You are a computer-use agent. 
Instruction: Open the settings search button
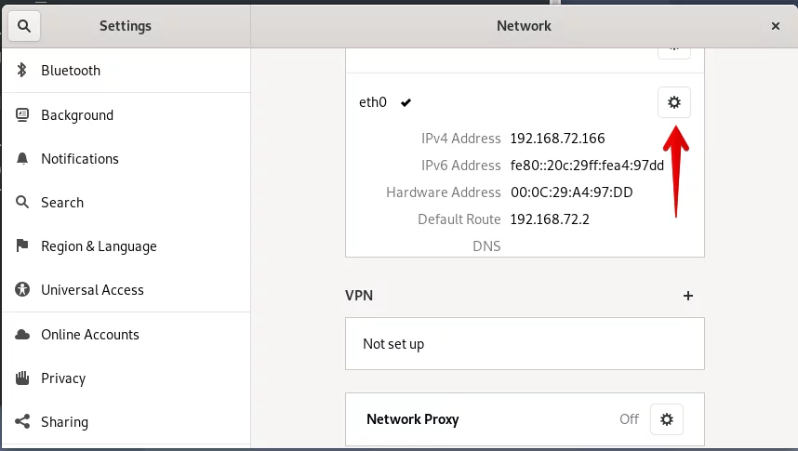coord(24,26)
